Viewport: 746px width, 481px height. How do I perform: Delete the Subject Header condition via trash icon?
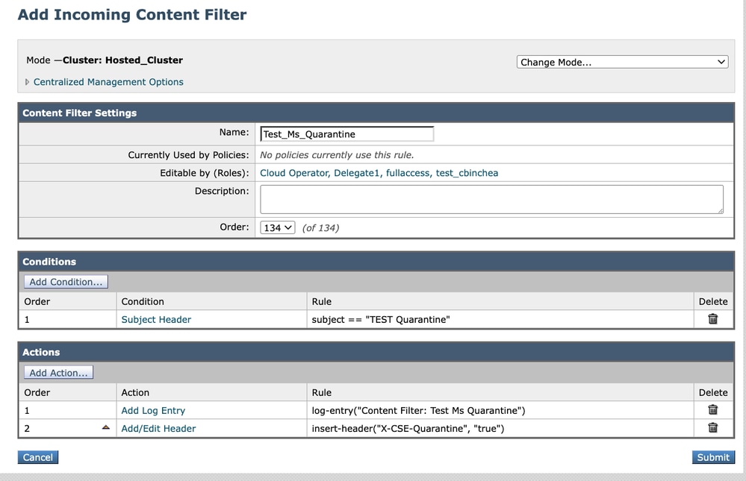pos(712,318)
